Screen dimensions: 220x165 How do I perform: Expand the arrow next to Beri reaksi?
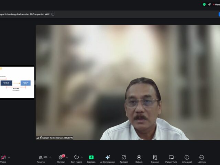pos(81,157)
